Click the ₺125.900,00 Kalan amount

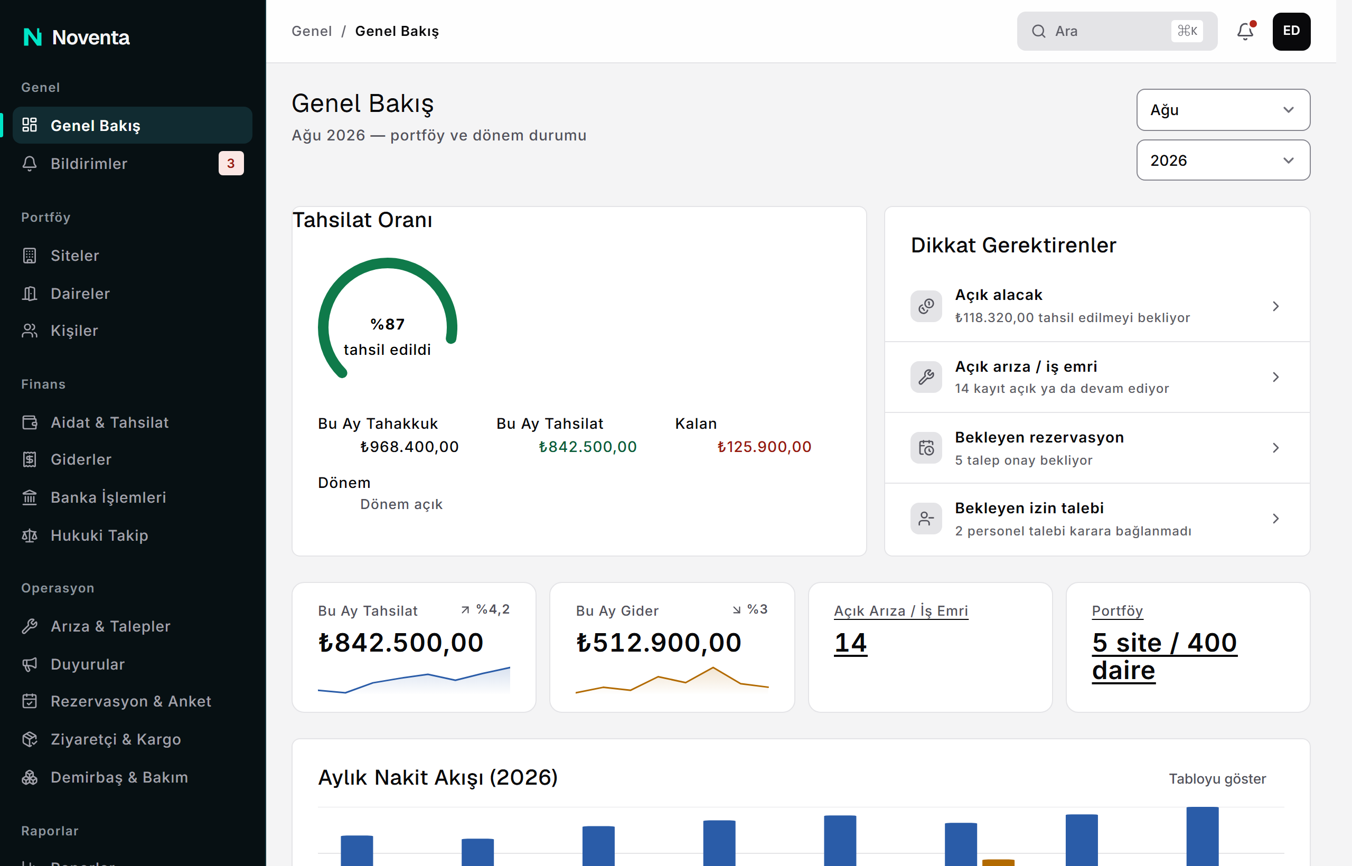click(x=764, y=447)
